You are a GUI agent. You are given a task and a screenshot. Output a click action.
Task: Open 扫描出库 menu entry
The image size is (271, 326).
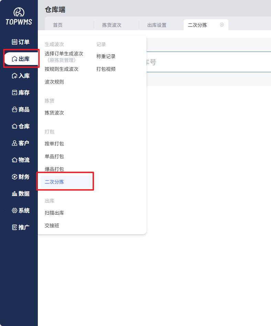coord(54,213)
